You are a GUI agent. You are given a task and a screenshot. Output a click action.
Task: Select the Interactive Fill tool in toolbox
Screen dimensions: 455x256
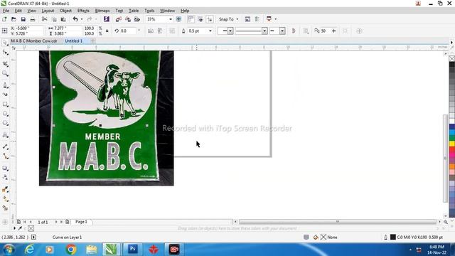tap(5, 199)
